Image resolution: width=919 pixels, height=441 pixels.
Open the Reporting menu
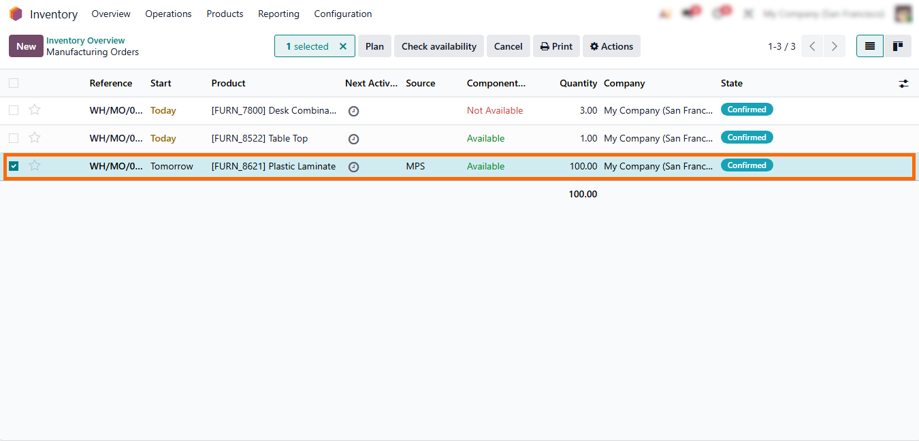tap(278, 14)
